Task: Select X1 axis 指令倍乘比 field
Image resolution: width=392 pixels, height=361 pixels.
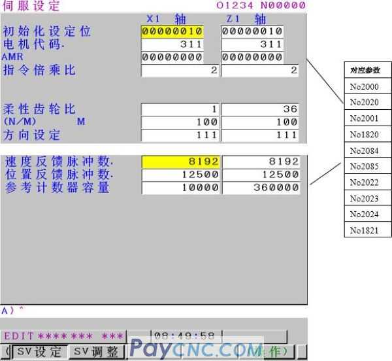Action: point(180,71)
